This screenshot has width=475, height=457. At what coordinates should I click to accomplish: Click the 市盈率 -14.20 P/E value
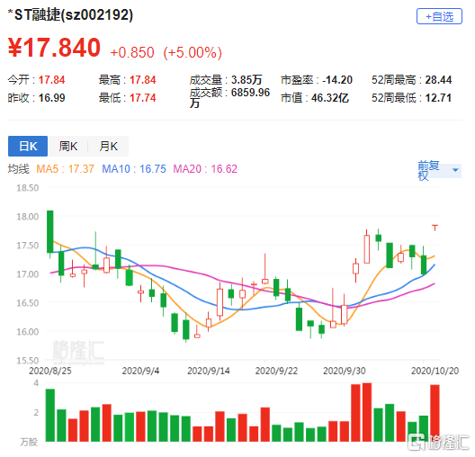pos(317,80)
